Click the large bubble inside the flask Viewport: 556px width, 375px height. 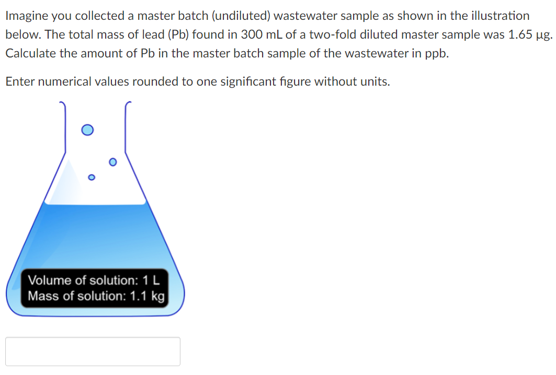point(87,130)
